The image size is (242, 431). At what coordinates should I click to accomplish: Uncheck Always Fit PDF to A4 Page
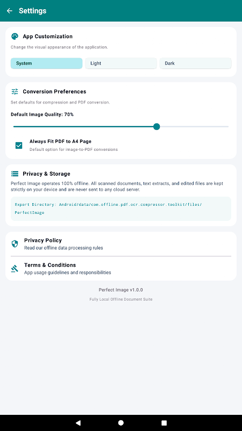click(x=19, y=145)
